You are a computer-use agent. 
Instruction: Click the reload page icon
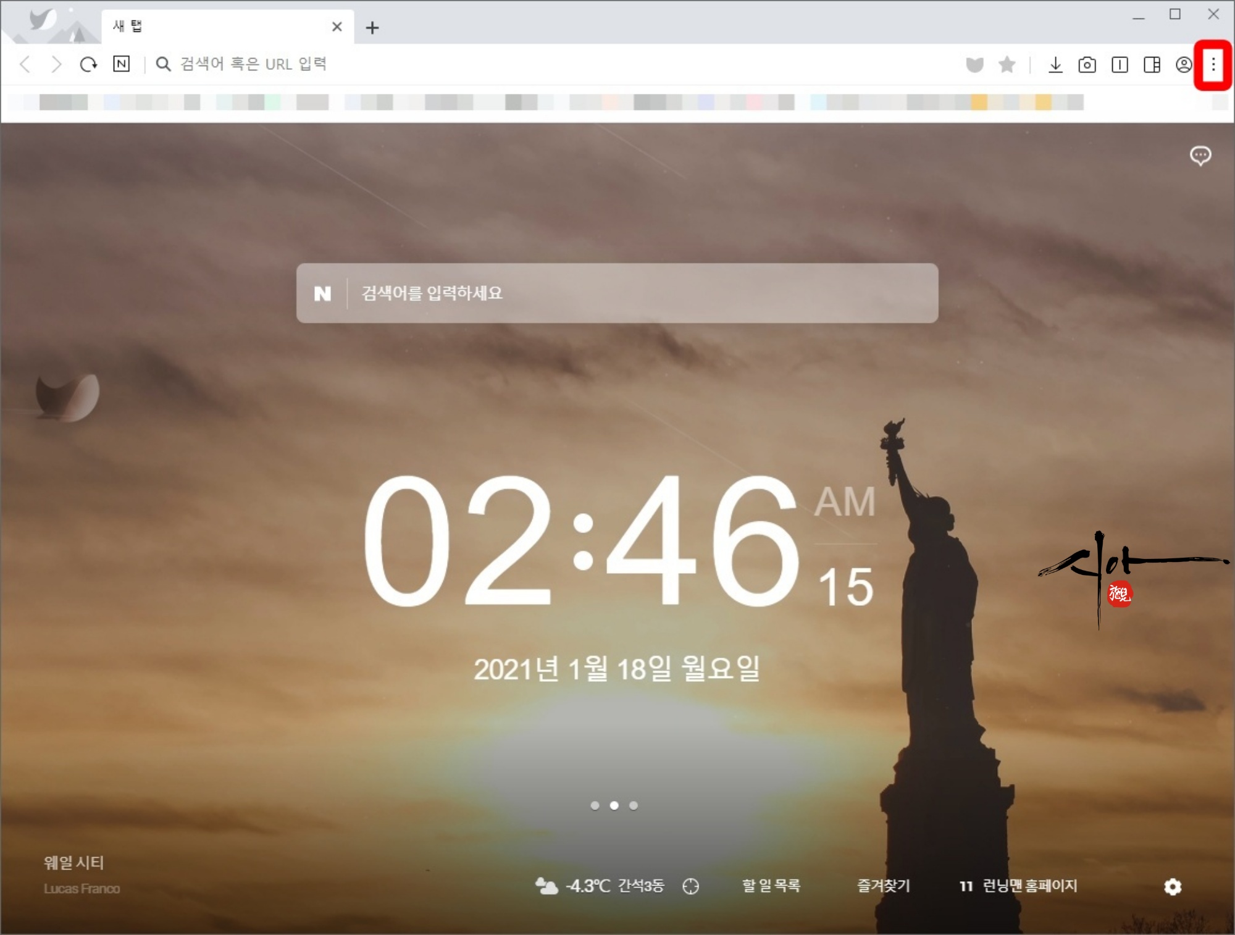click(88, 64)
